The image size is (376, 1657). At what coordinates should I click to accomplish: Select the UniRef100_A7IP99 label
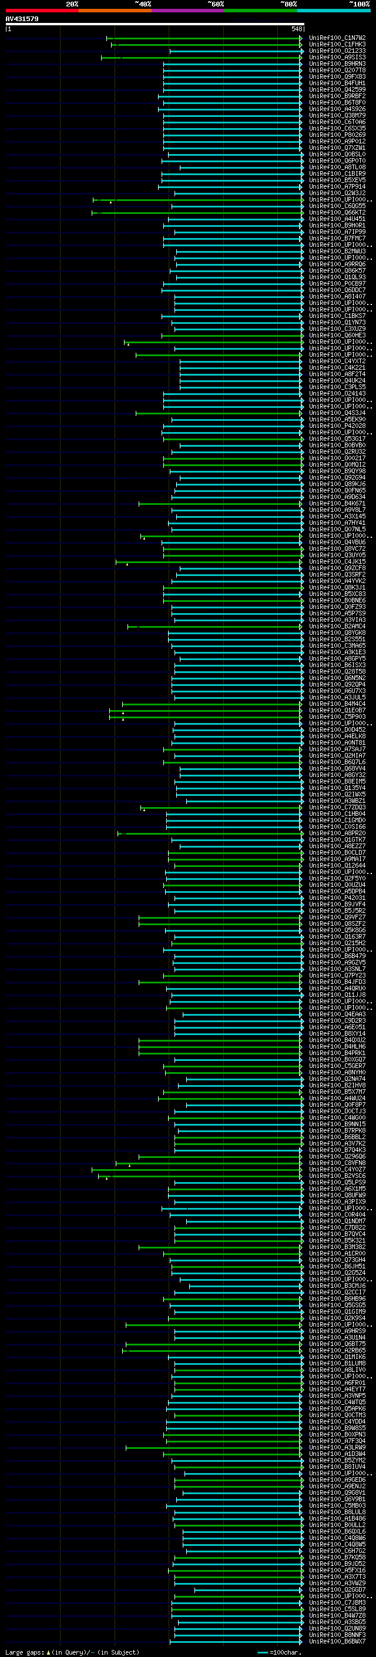pyautogui.click(x=337, y=232)
